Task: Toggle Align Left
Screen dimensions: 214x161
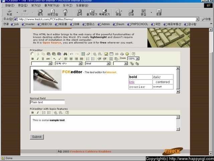Action: click(x=66, y=59)
